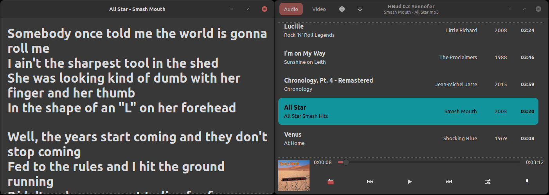Click the artist name Jean-Michel Jarre
Viewport: 549px width, 195px height.
[x=456, y=85]
